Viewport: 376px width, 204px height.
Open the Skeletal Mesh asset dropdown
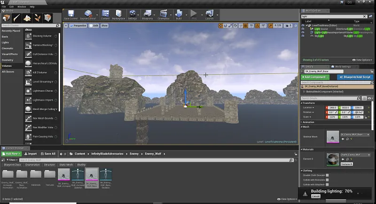[355, 134]
